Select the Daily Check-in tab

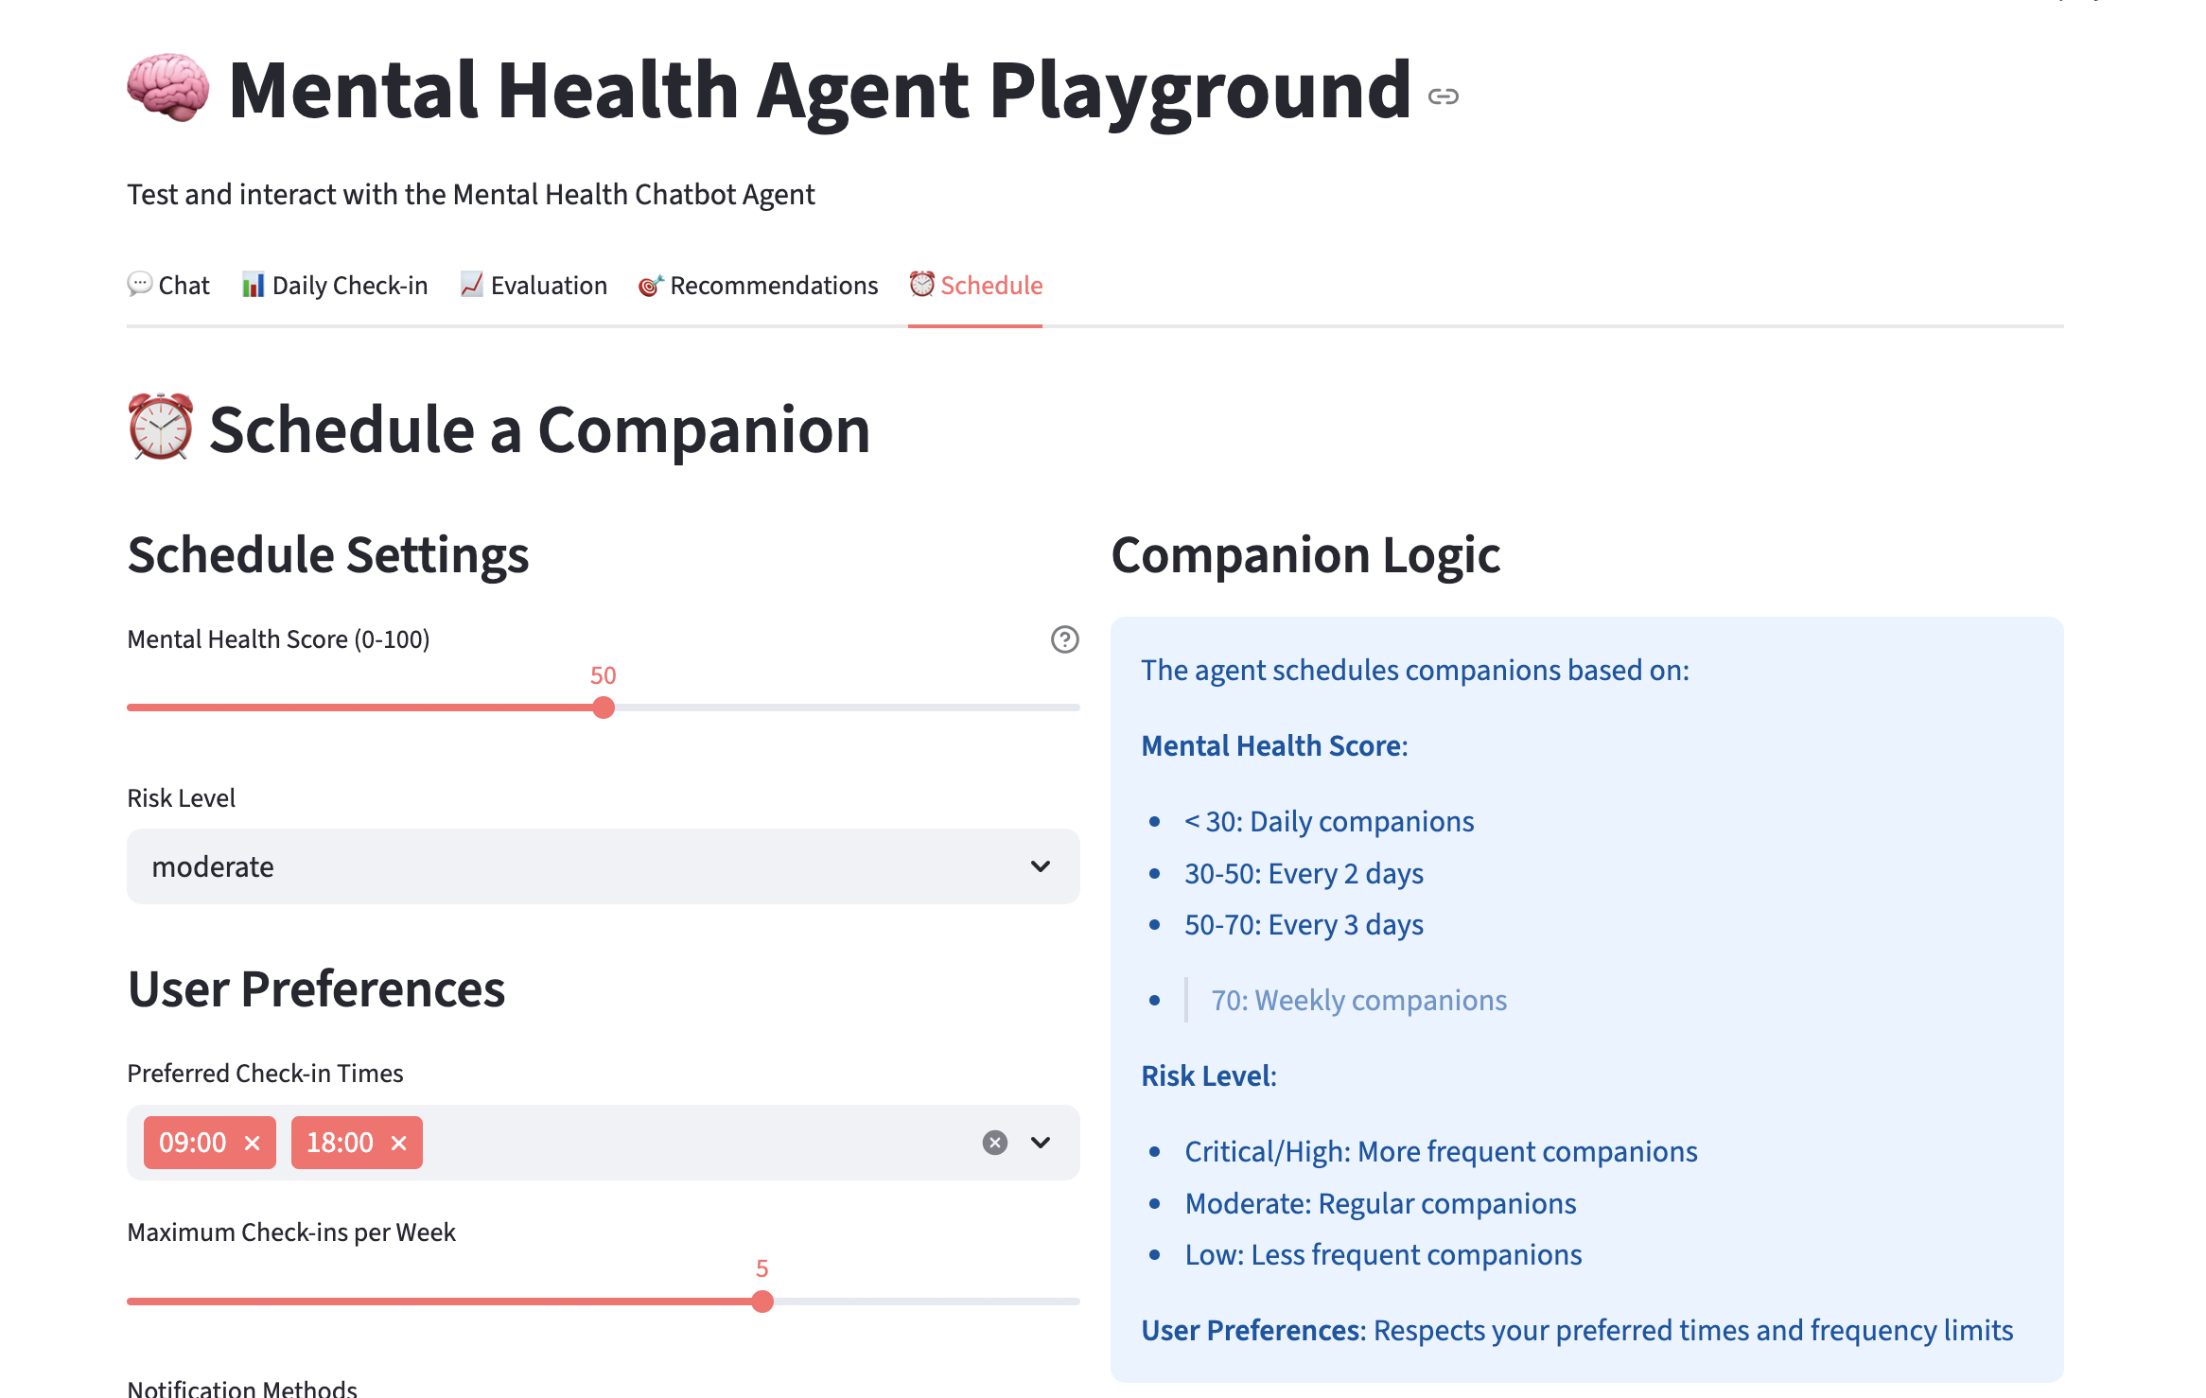(x=349, y=284)
